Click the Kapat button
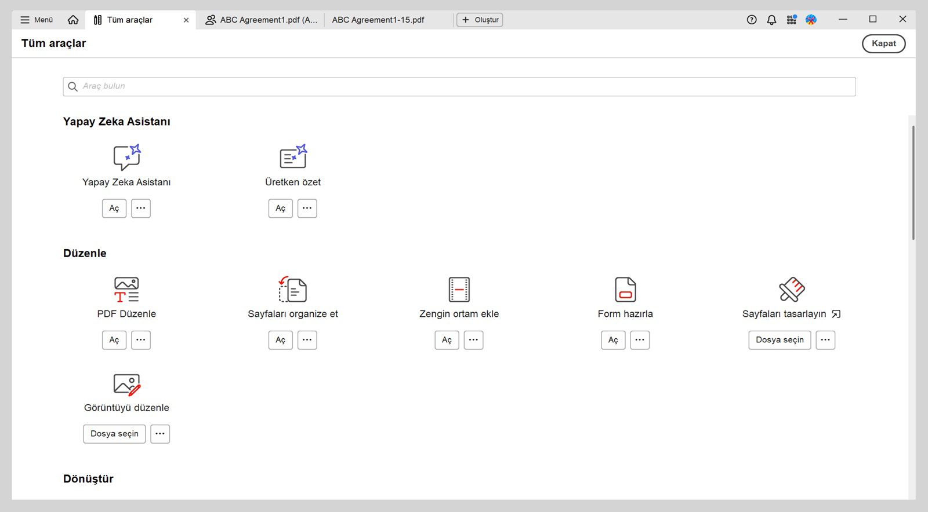Screen dimensions: 928x512 pyautogui.click(x=883, y=43)
